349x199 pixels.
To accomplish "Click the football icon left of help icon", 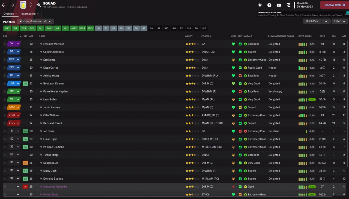I will click(x=260, y=5).
